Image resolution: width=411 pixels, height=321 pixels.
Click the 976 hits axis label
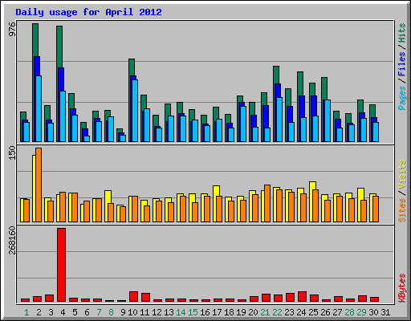click(12, 29)
